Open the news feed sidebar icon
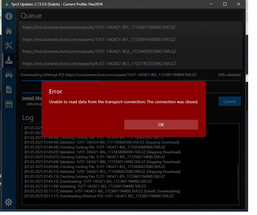Screen dimensions: 257x215 [x=9, y=104]
